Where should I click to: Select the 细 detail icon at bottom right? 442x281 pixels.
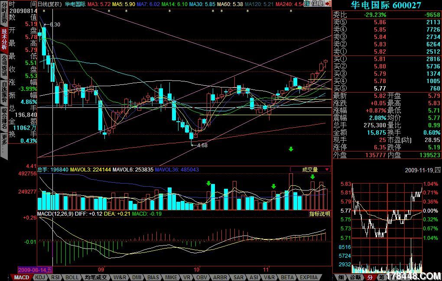pyautogui.click(x=341, y=277)
